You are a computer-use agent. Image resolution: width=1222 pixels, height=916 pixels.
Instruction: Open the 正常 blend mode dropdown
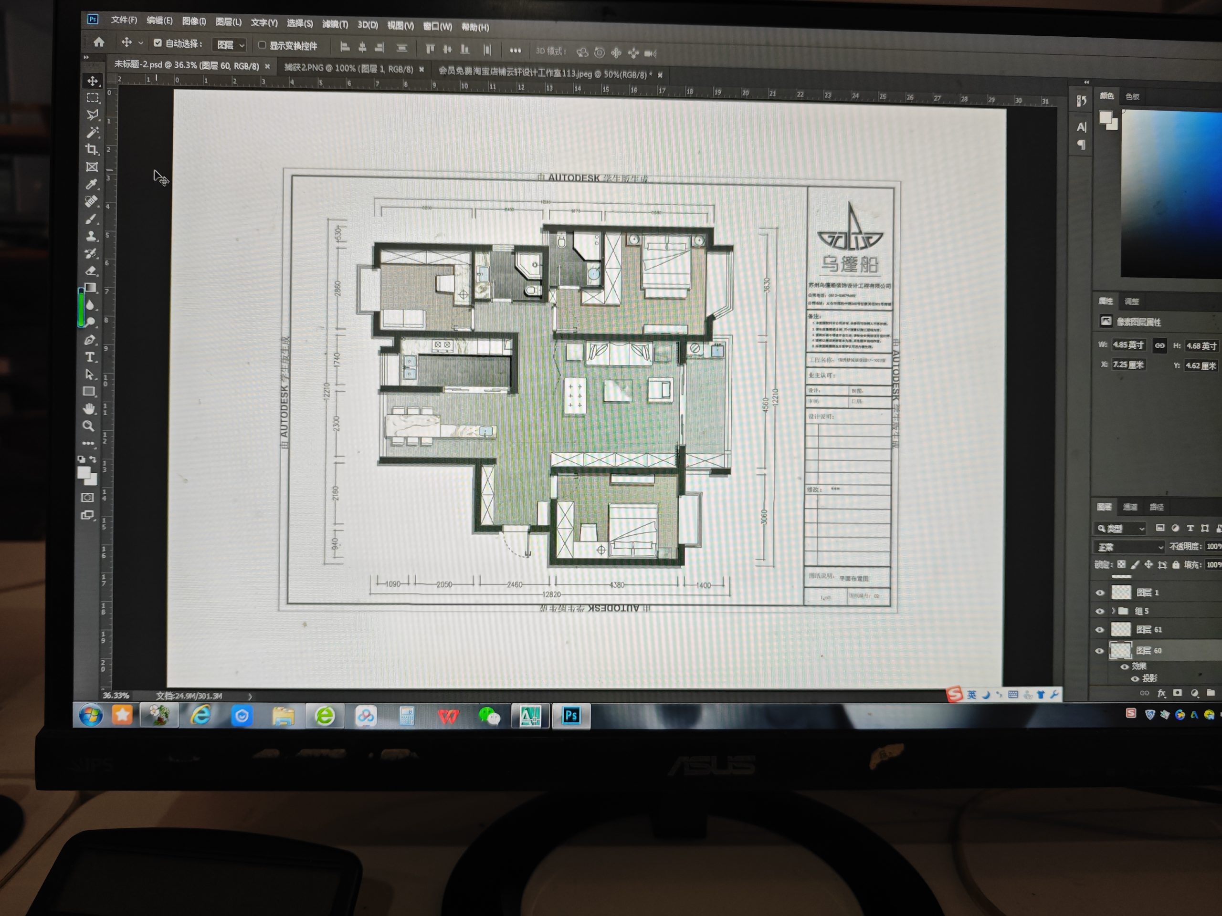click(1128, 547)
